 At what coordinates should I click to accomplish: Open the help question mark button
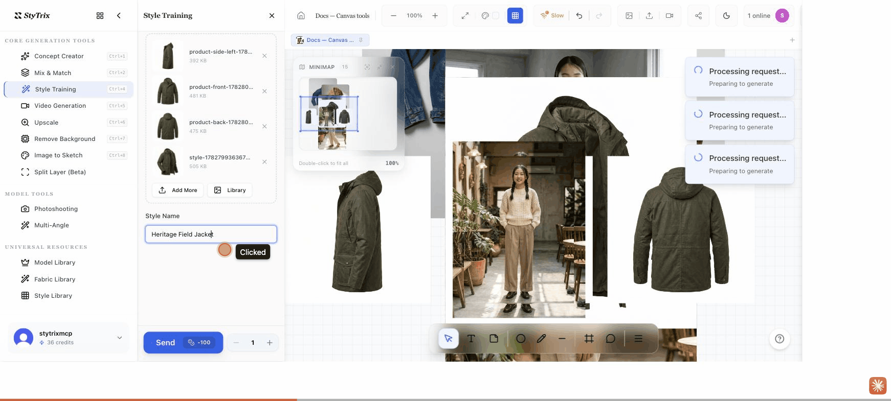coord(779,339)
